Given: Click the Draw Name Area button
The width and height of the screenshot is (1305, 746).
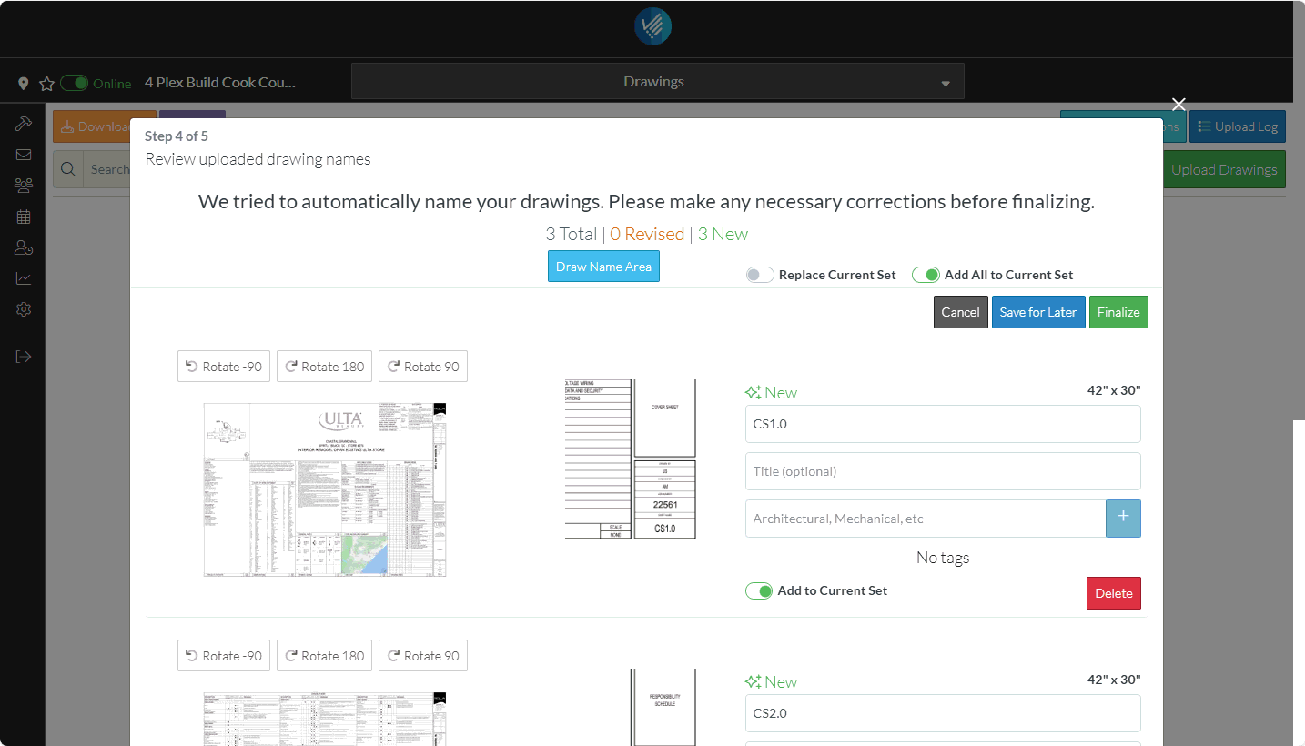Looking at the screenshot, I should [603, 267].
